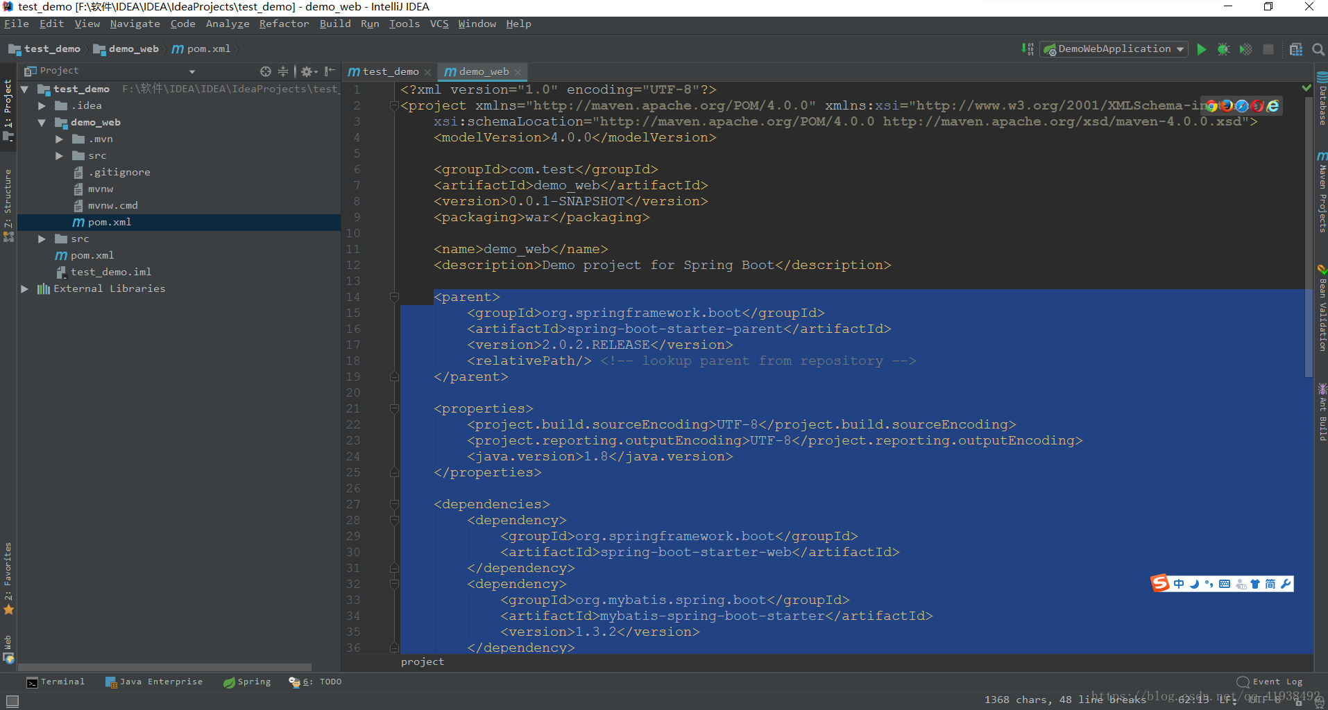Run with coverage icon in toolbar
This screenshot has height=710, width=1328.
point(1246,49)
